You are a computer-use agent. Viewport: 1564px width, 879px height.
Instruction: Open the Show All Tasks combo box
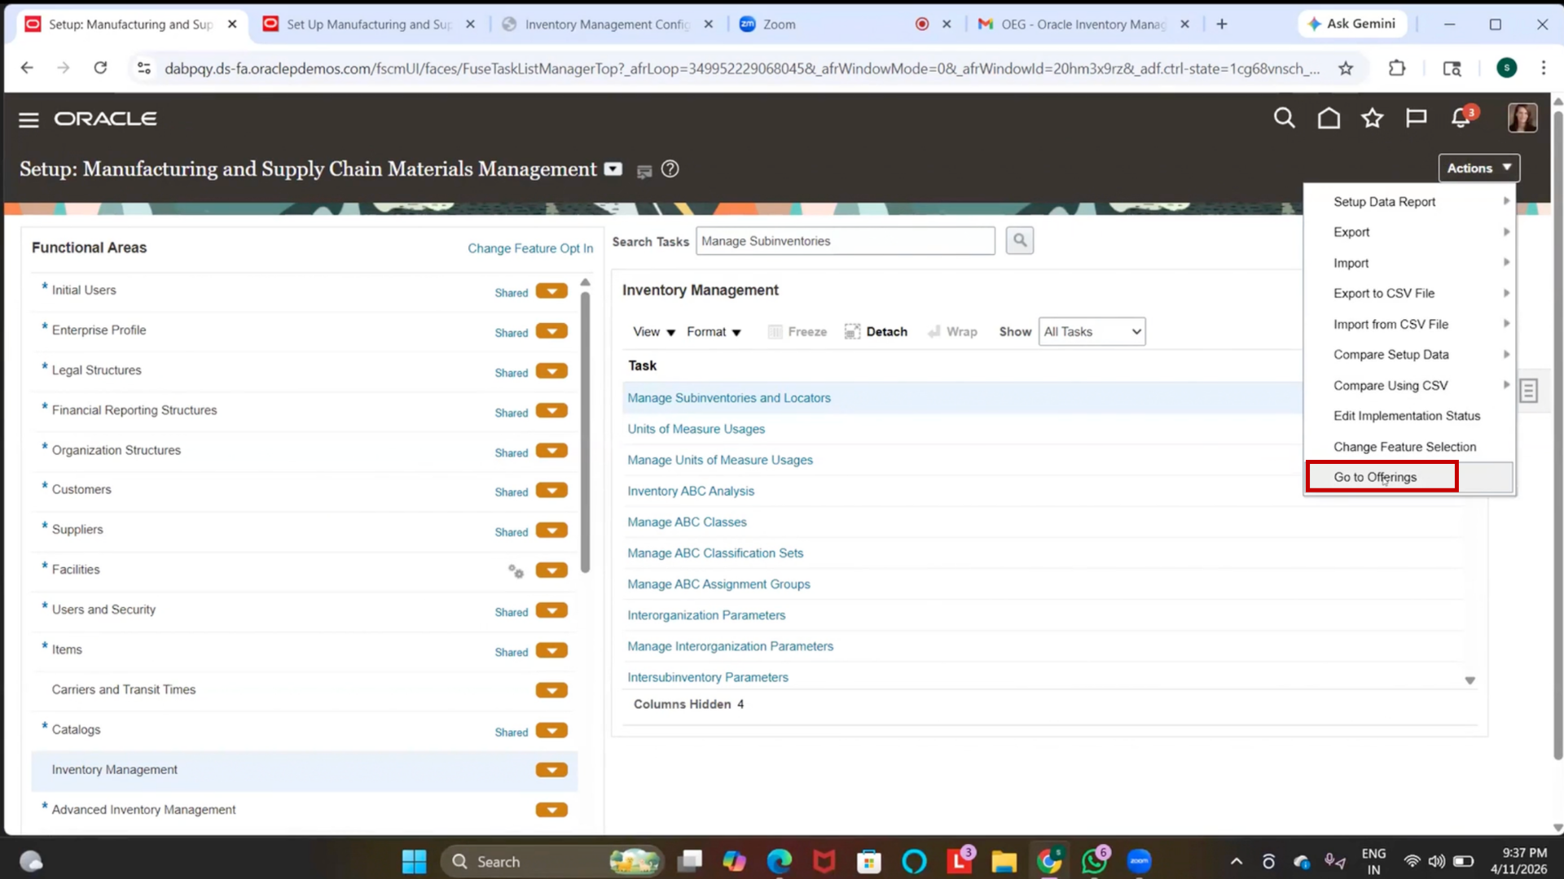(1092, 331)
